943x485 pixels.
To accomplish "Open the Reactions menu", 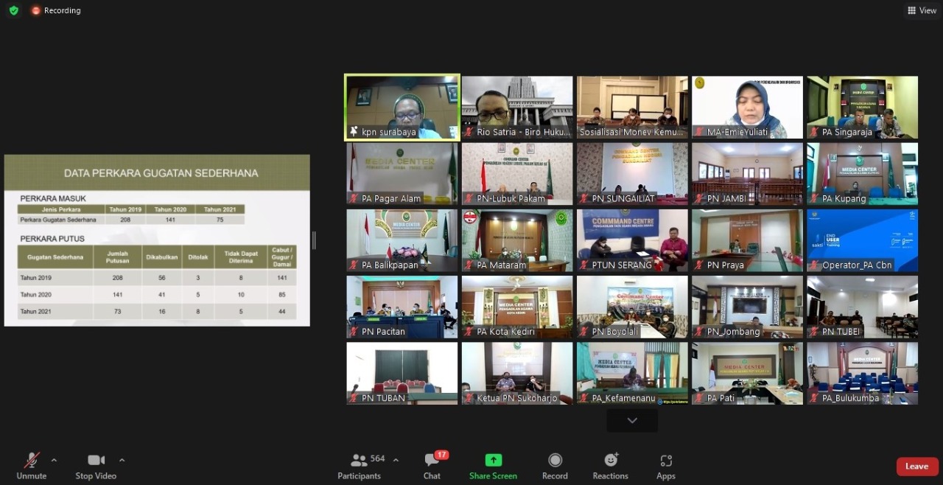I will tap(611, 465).
